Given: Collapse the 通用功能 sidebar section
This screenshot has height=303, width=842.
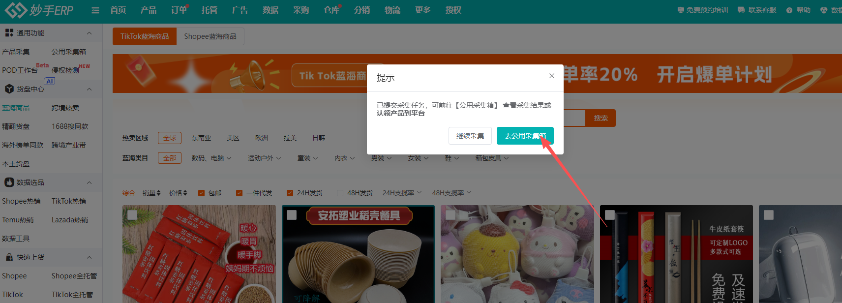Looking at the screenshot, I should pyautogui.click(x=90, y=33).
